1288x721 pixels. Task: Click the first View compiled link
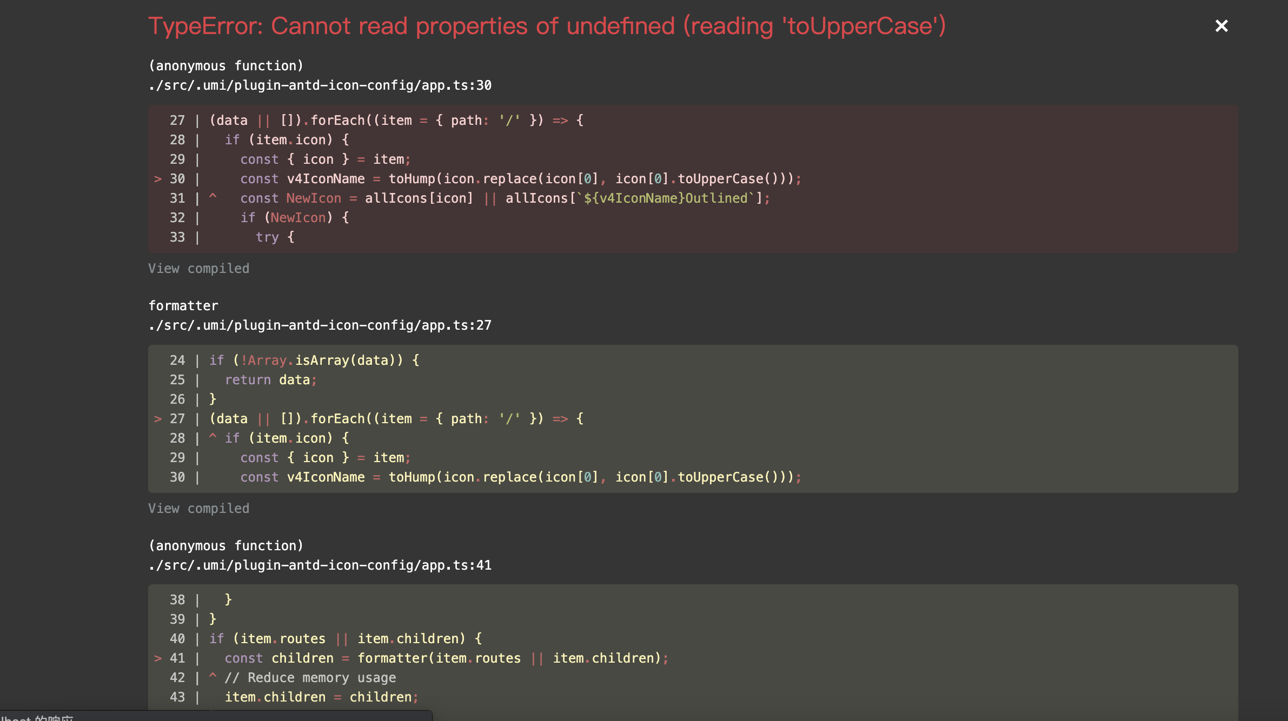[x=198, y=268]
